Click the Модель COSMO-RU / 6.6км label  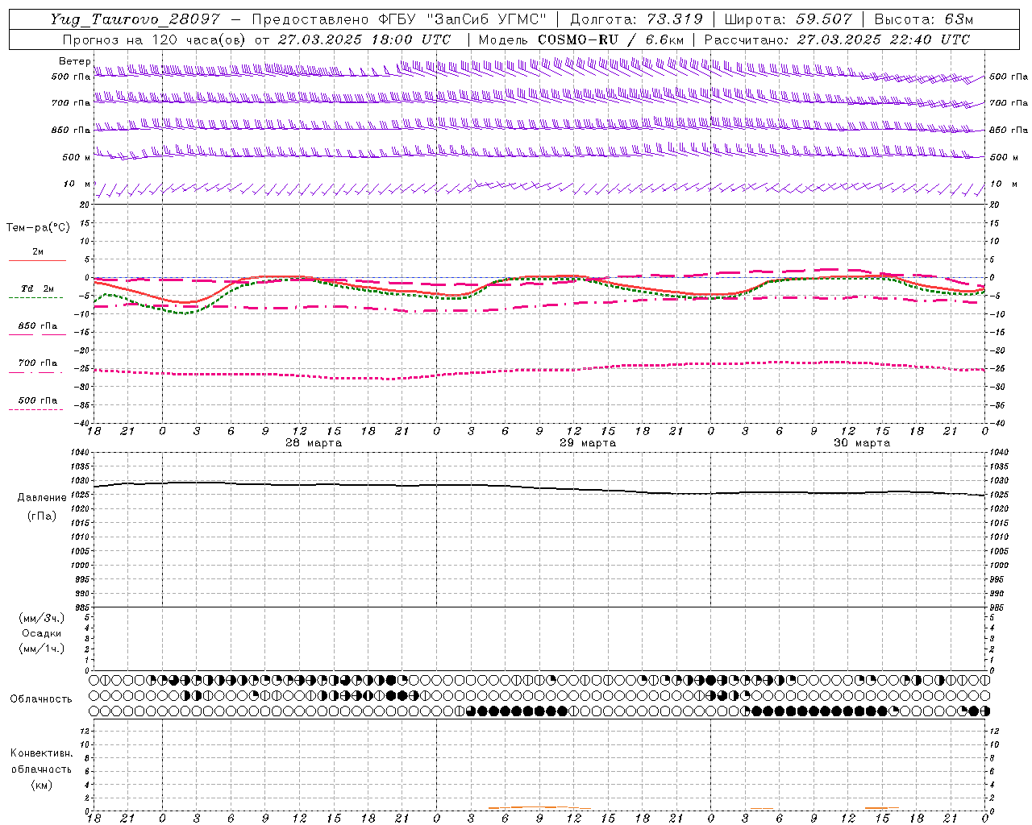pos(581,39)
